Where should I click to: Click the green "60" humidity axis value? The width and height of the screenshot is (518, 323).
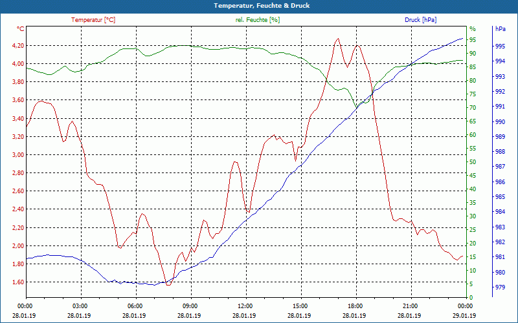(x=473, y=135)
